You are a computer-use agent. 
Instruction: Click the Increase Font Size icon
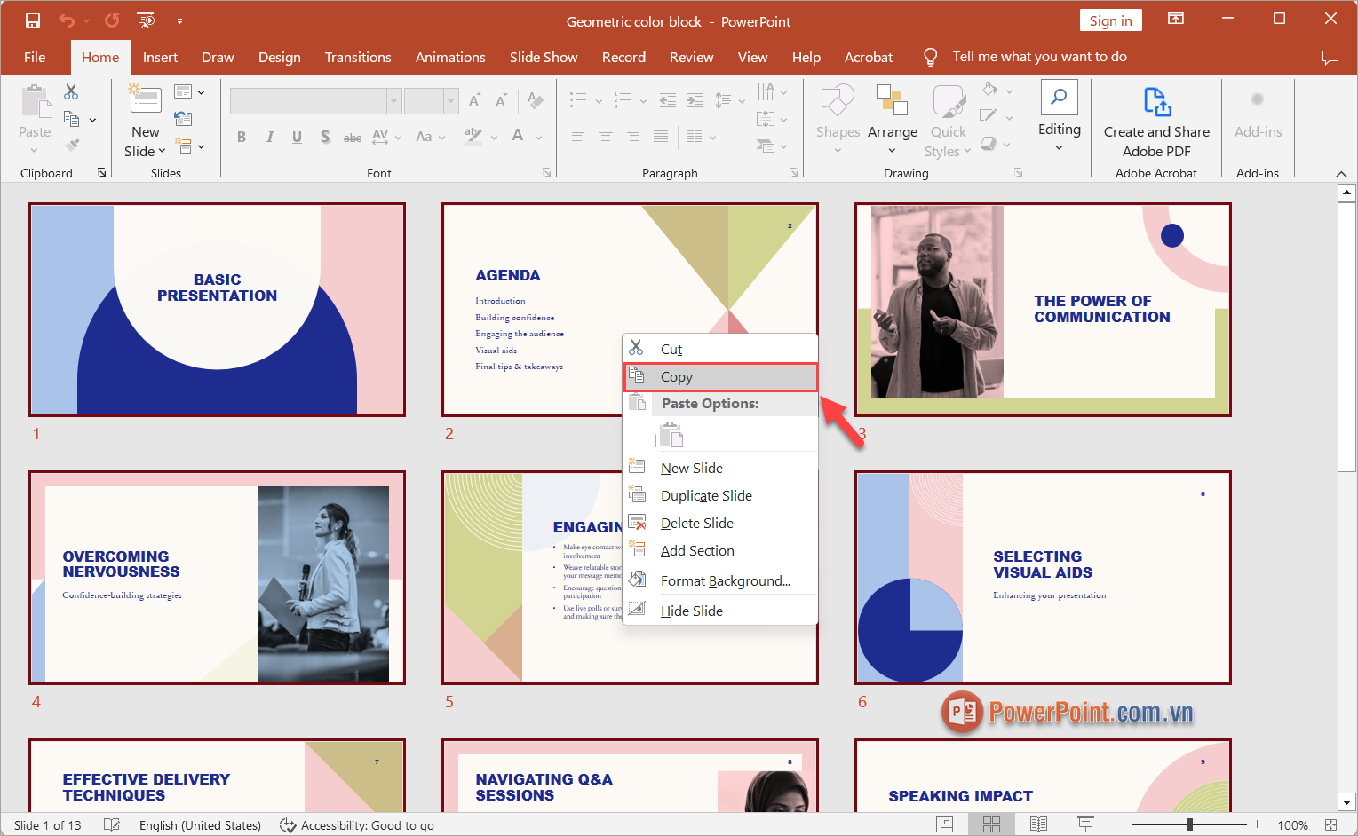pos(474,100)
